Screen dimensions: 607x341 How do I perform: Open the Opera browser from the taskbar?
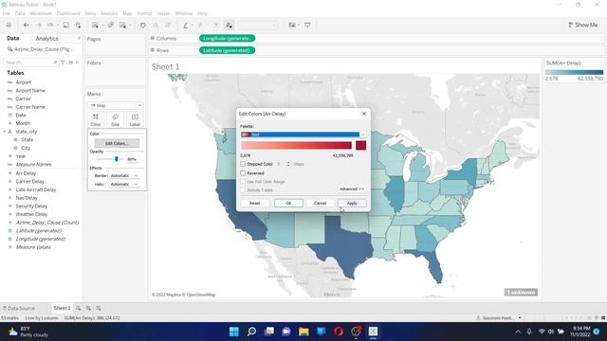[x=339, y=332]
